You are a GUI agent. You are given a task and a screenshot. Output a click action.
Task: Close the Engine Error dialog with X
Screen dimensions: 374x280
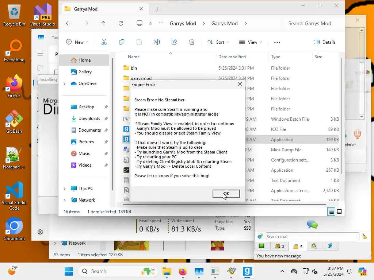(x=240, y=84)
